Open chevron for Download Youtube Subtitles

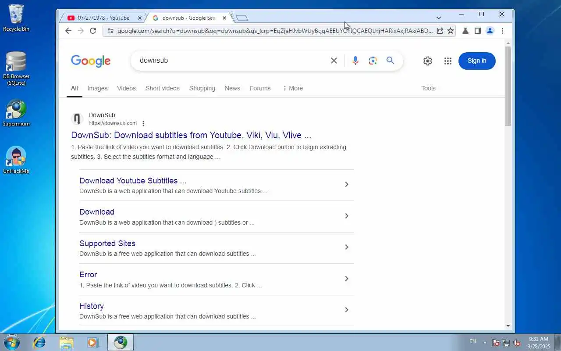(346, 184)
